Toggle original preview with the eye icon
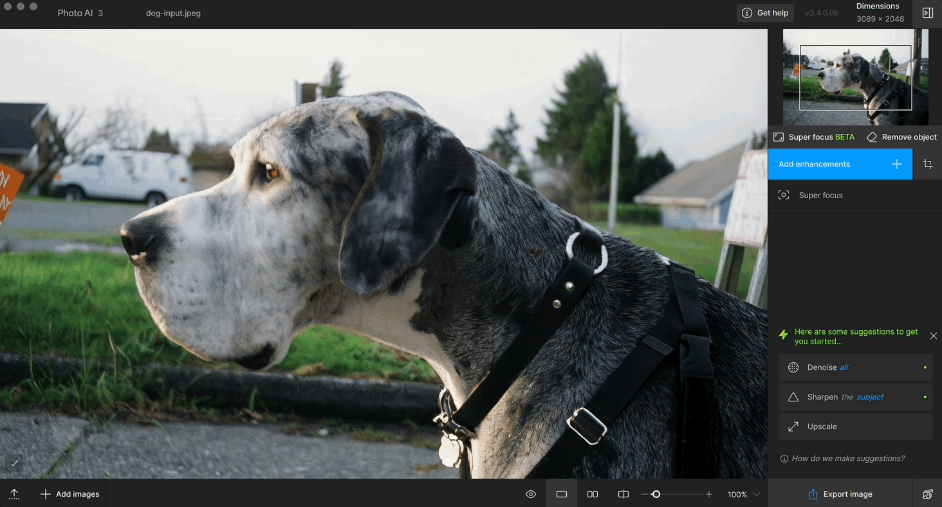The image size is (942, 507). tap(531, 494)
